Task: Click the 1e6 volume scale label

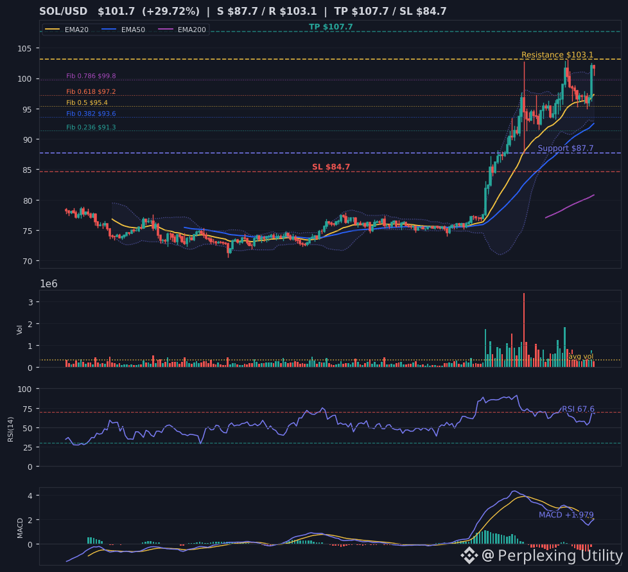Action: point(49,284)
